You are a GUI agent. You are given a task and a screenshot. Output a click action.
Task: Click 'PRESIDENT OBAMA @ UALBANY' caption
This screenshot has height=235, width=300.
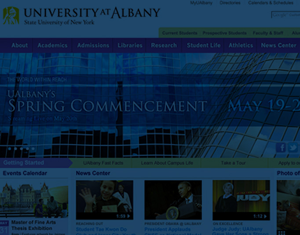[x=173, y=224]
